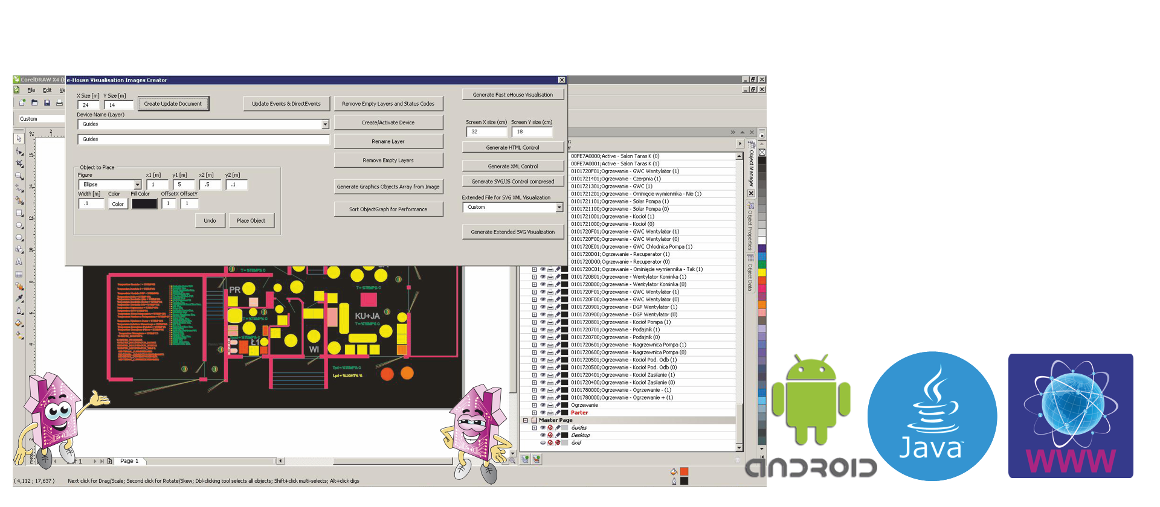Click the black Fill Color swatch
Image resolution: width=1160 pixels, height=507 pixels.
(144, 203)
